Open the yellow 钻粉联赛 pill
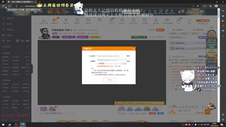This screenshot has width=226, height=127. click(95, 37)
